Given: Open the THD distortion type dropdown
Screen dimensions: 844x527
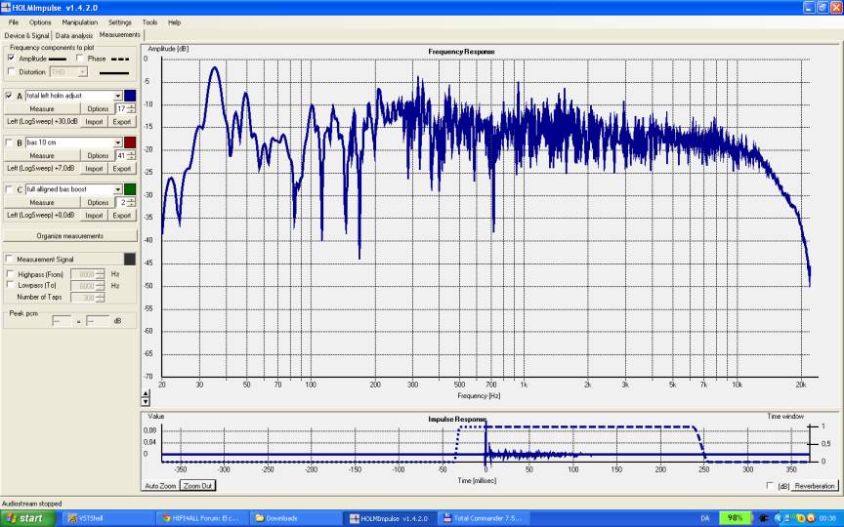Looking at the screenshot, I should [82, 71].
